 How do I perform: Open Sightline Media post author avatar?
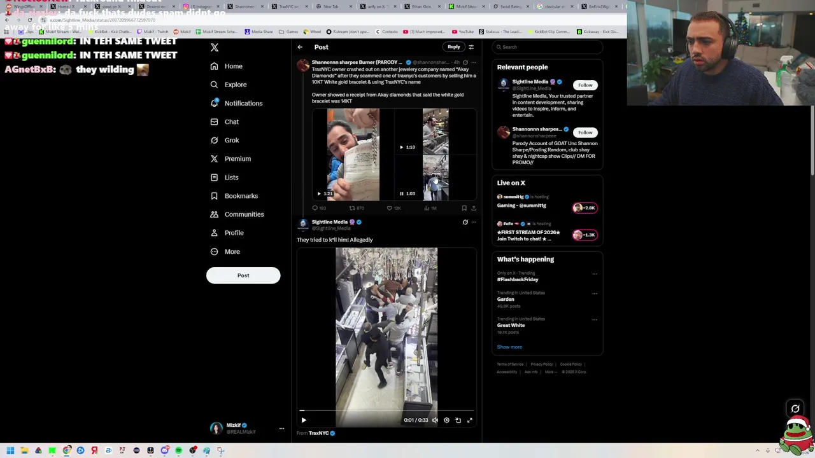303,225
